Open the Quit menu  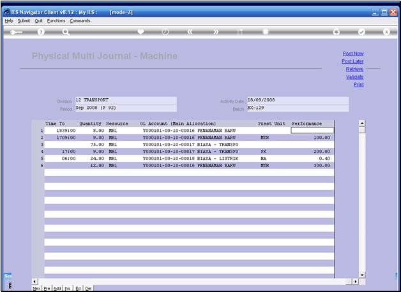click(38, 21)
